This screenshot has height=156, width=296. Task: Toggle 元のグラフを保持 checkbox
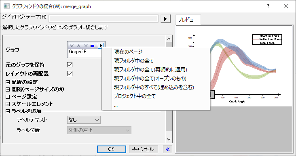[x=70, y=65]
